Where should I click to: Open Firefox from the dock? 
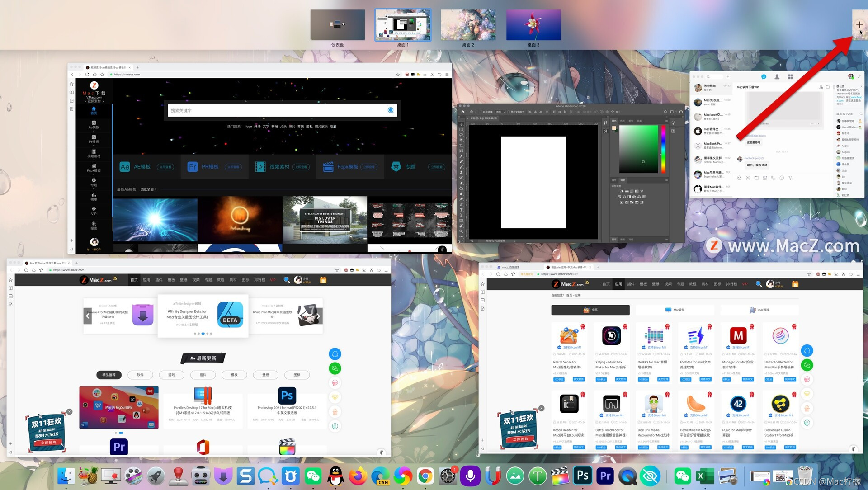click(358, 476)
